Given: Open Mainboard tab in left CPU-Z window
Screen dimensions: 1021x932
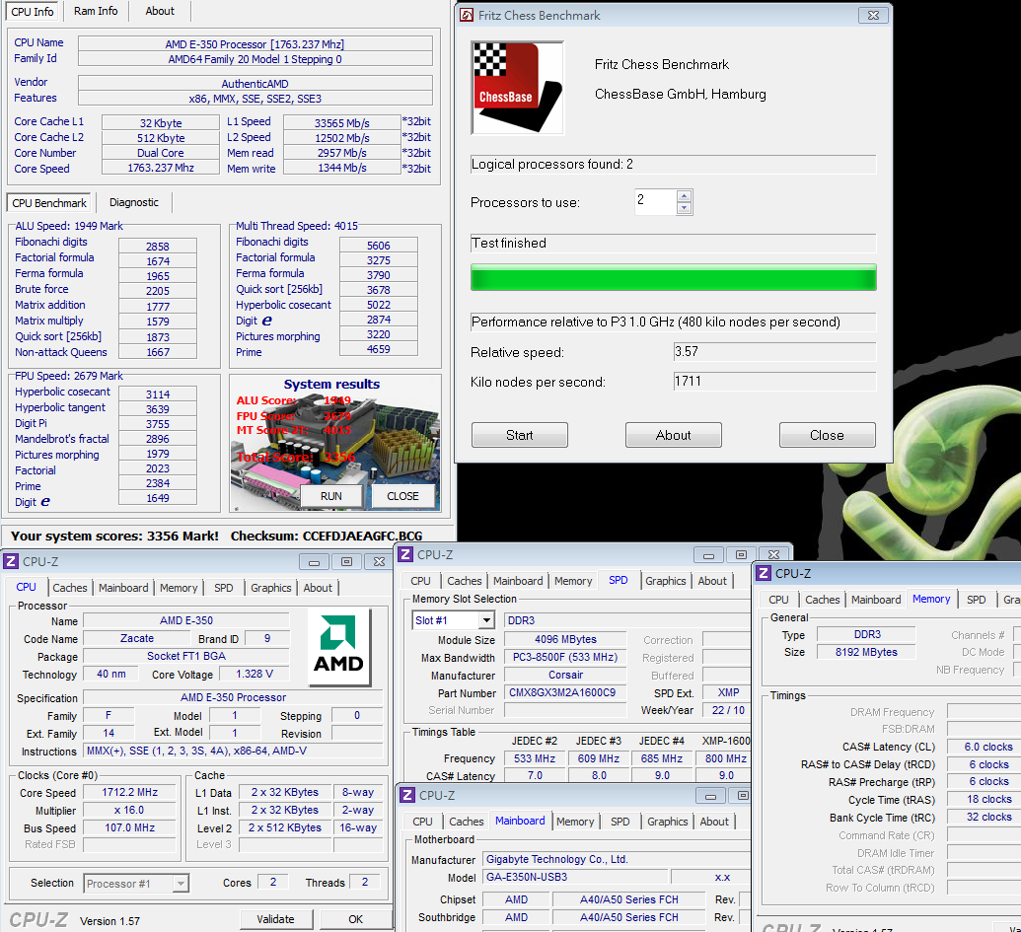Looking at the screenshot, I should tap(123, 588).
